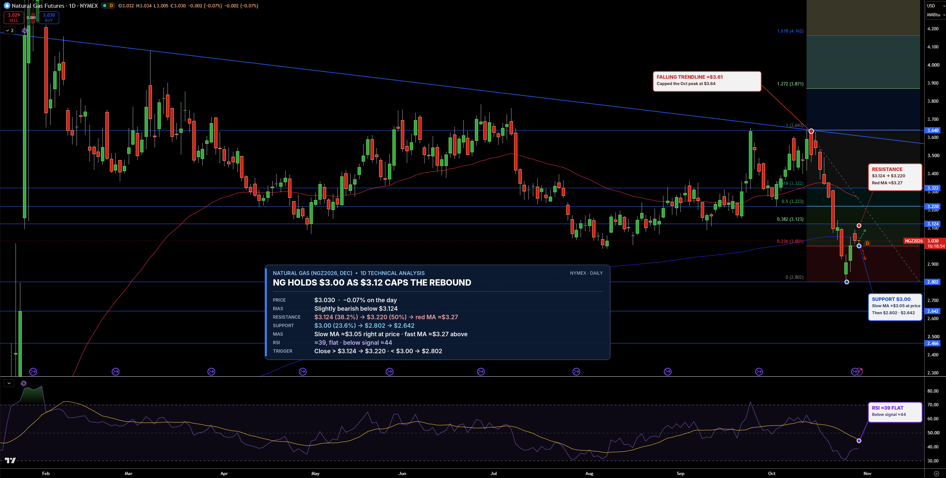Select the 3.322 price line label
946x478 pixels.
pos(932,188)
